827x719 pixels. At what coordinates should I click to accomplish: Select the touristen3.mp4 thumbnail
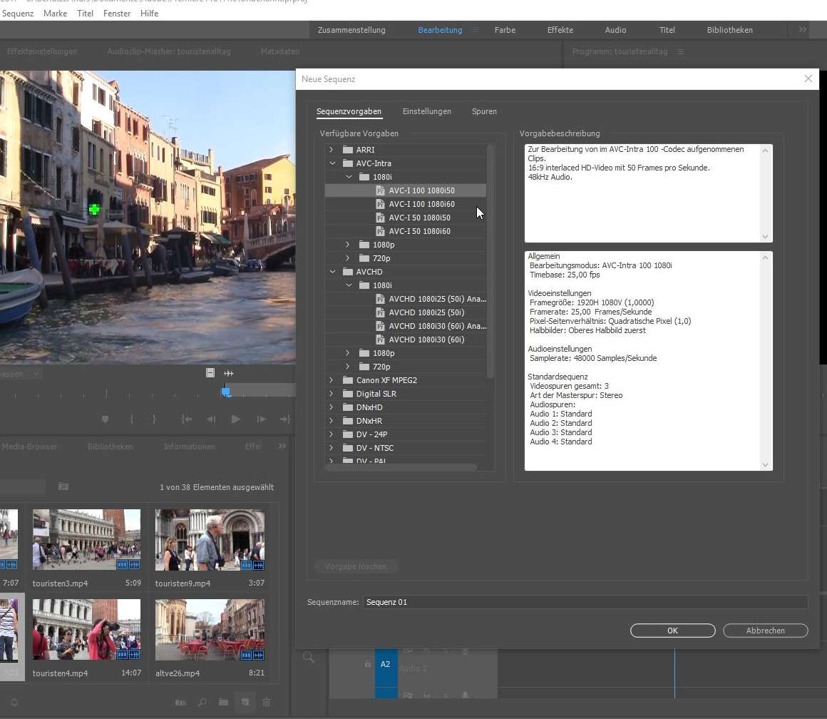pos(86,540)
